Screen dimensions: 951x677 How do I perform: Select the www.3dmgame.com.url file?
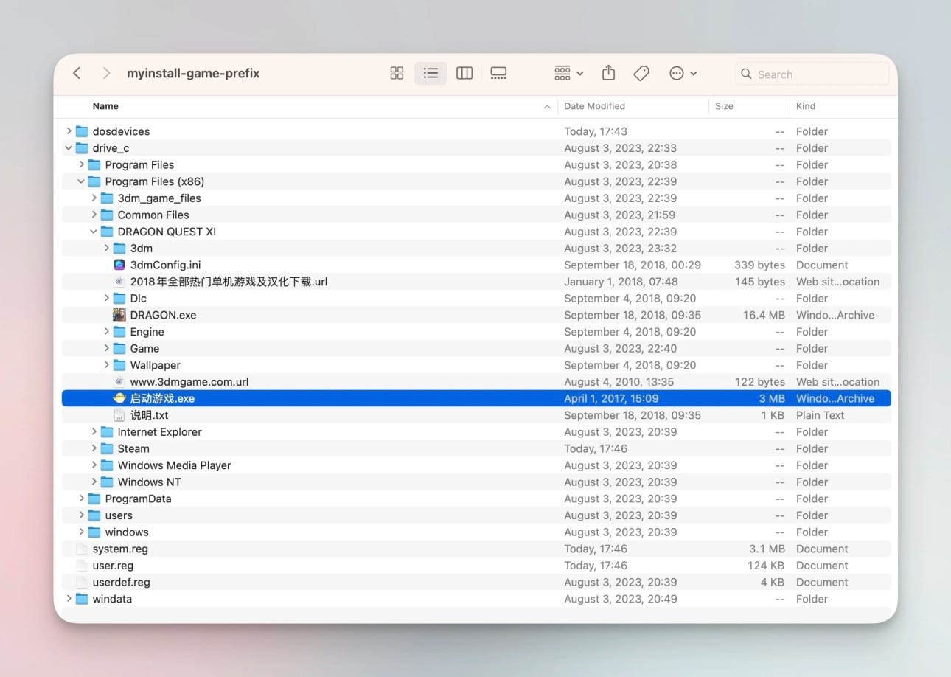[189, 382]
